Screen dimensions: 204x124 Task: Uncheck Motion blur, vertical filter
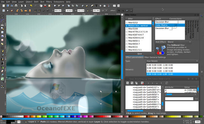pyautogui.click(x=127, y=26)
